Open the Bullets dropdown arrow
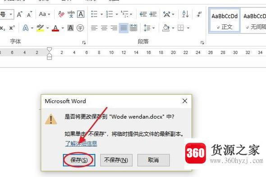266x177 pixels. coord(101,14)
